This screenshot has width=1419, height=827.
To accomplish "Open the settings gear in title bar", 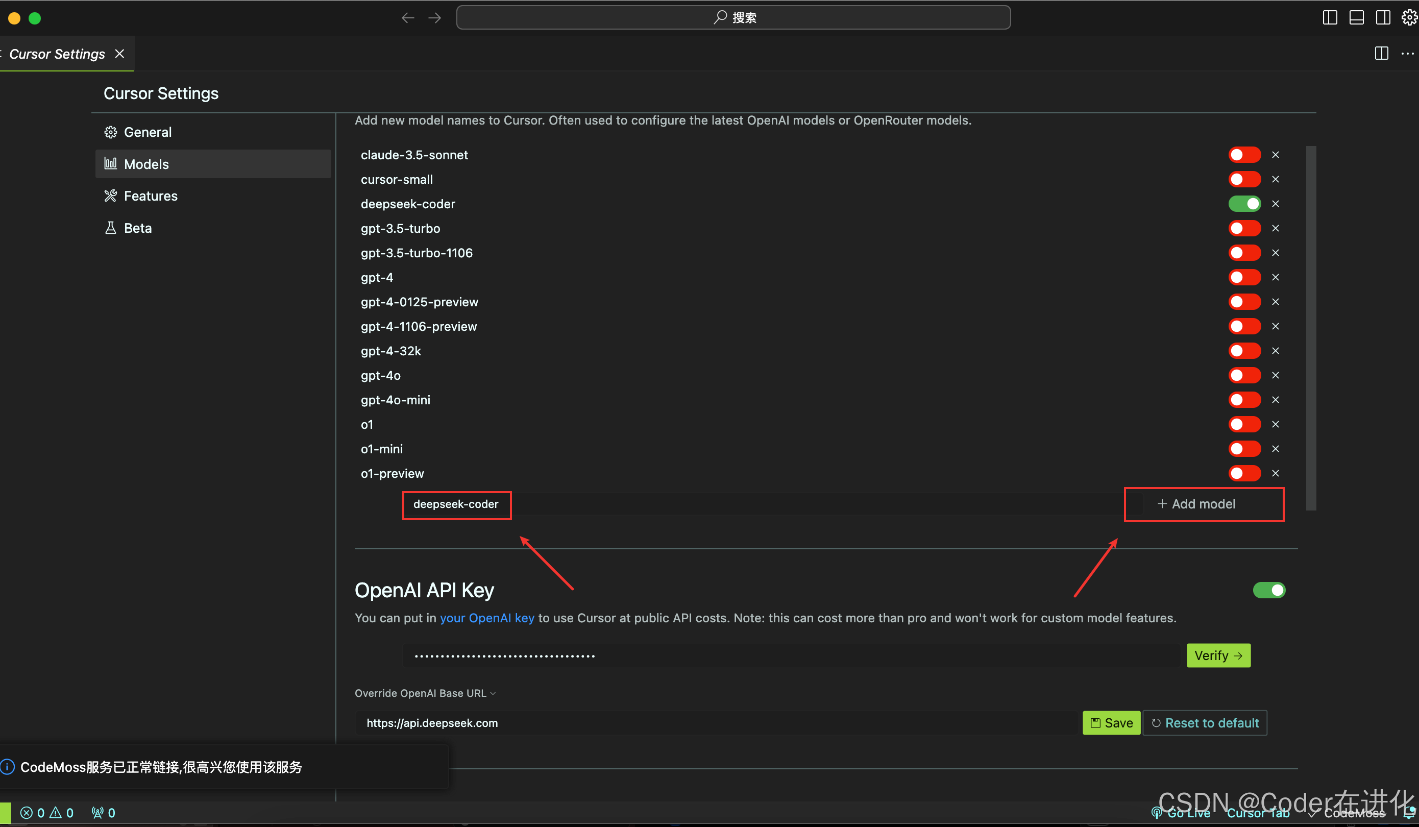I will [1409, 18].
